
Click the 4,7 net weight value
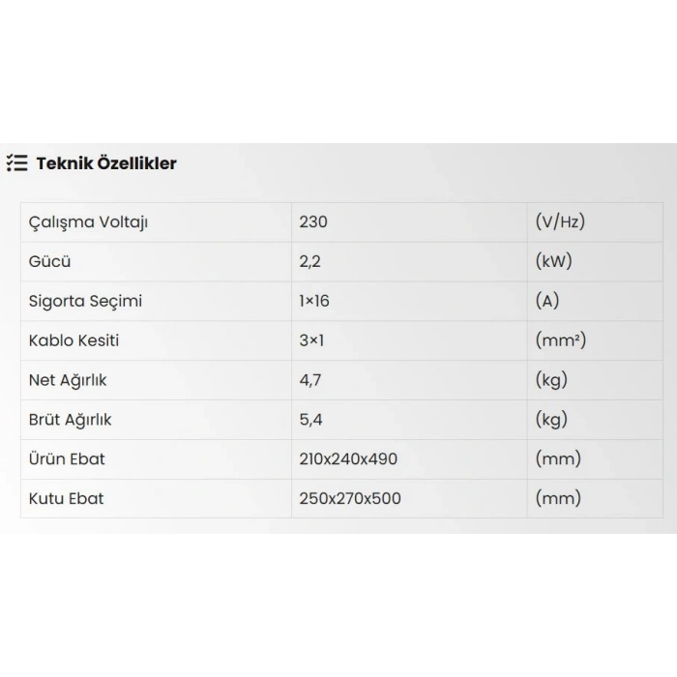point(309,380)
